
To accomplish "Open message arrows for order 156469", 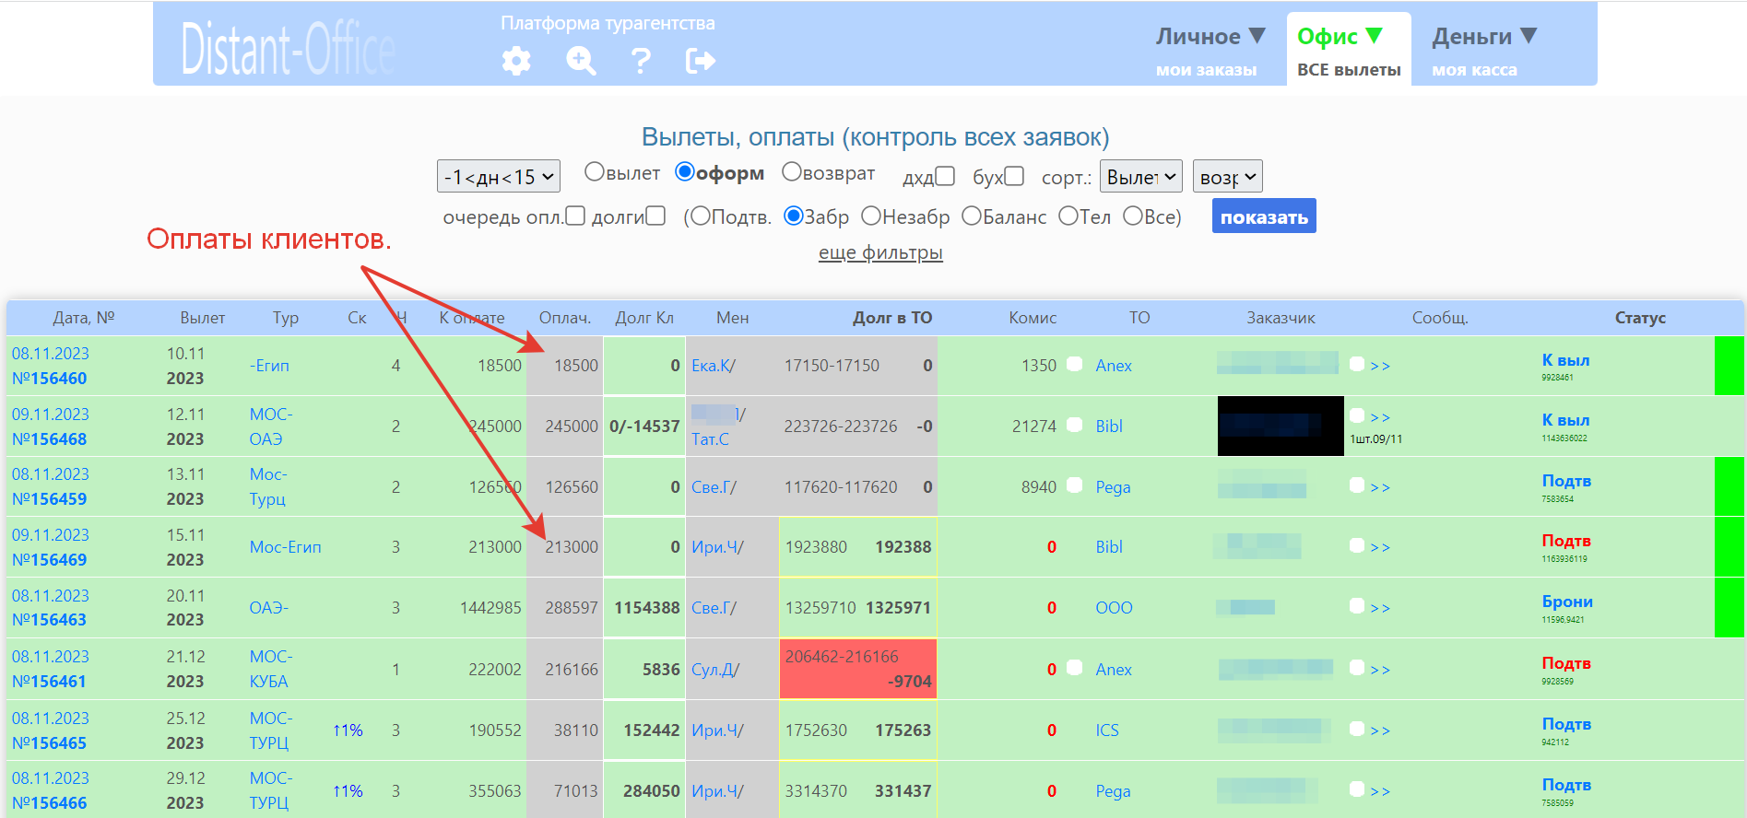I will pyautogui.click(x=1380, y=547).
